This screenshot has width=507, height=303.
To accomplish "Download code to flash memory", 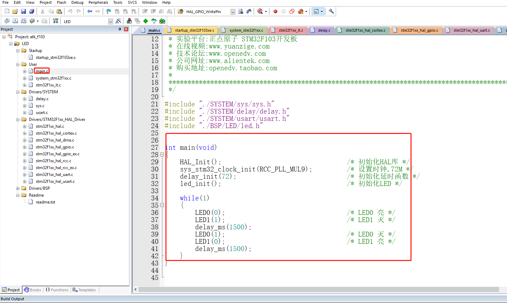I will [x=55, y=21].
